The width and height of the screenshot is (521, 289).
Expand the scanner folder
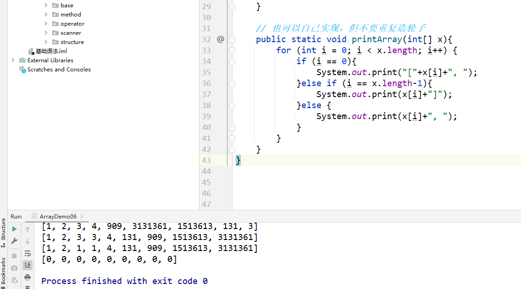[46, 33]
